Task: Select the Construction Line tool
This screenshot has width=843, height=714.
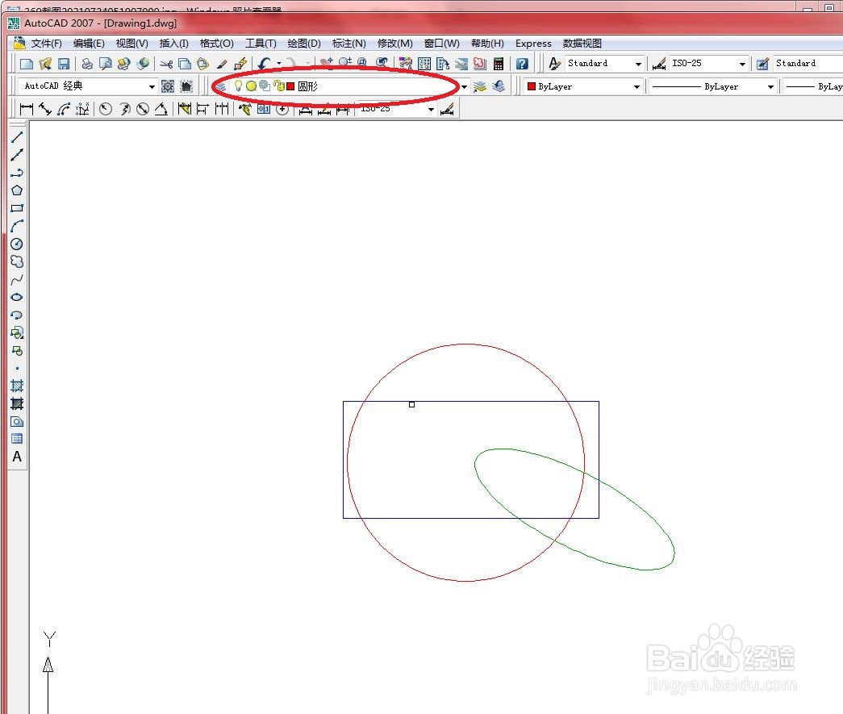Action: 17,155
